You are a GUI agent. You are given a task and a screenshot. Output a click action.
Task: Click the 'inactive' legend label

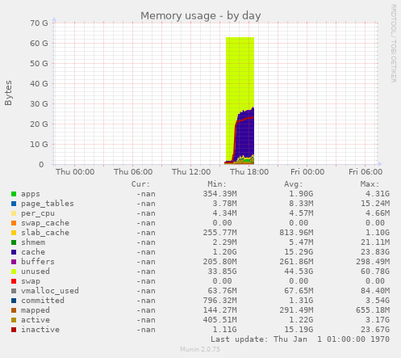click(x=40, y=330)
